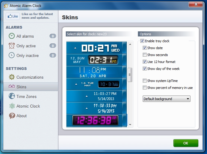
Task: Click the Time Zones globe icon
Action: [x=12, y=96]
